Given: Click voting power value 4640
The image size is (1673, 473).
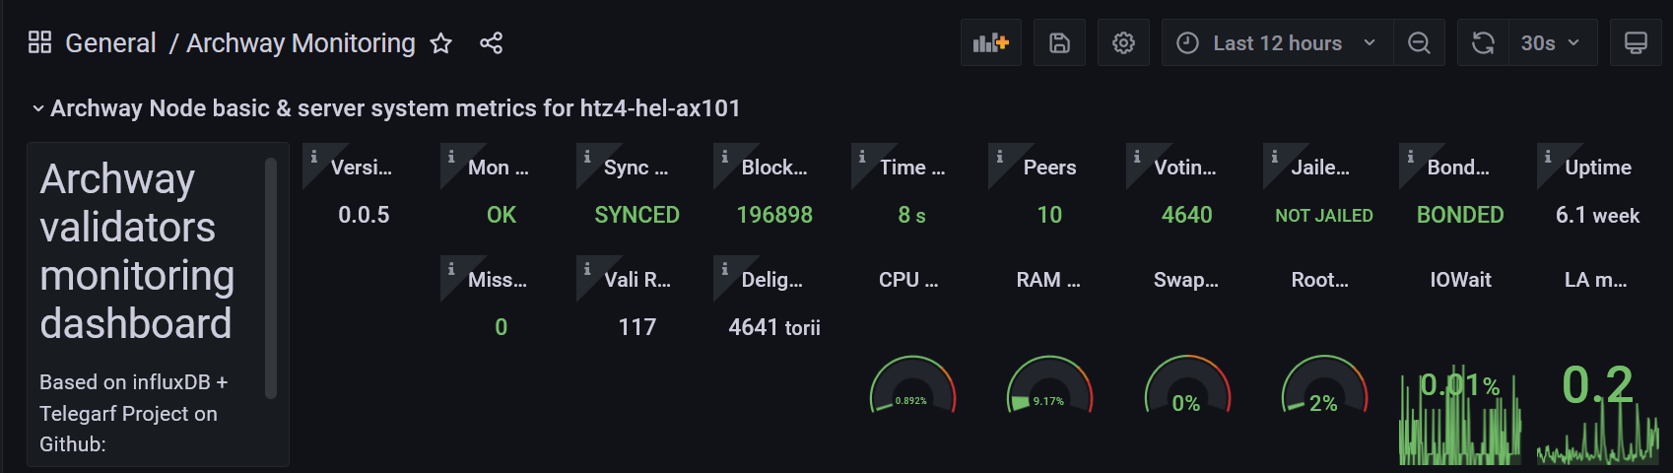Looking at the screenshot, I should [x=1186, y=215].
